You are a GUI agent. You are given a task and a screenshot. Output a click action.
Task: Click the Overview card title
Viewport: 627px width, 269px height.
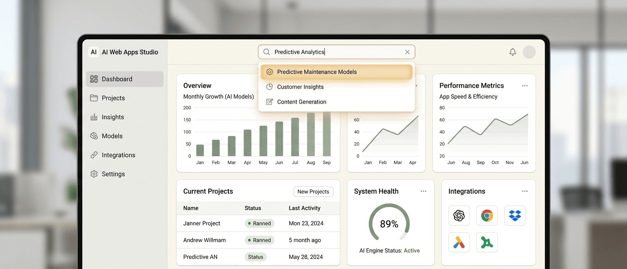[x=197, y=86]
